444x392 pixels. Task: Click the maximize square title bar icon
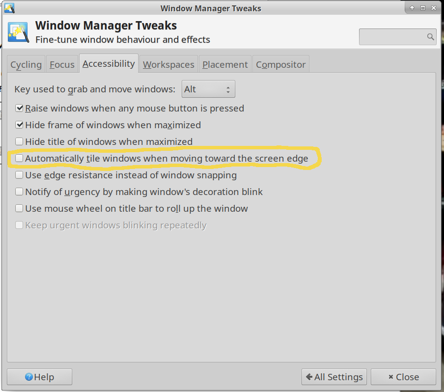(423, 8)
